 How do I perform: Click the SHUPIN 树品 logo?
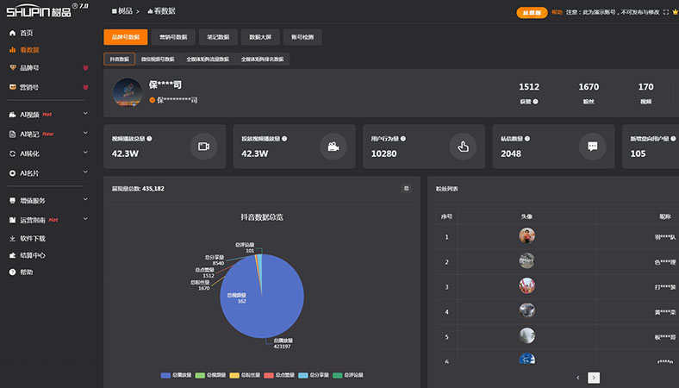click(47, 10)
